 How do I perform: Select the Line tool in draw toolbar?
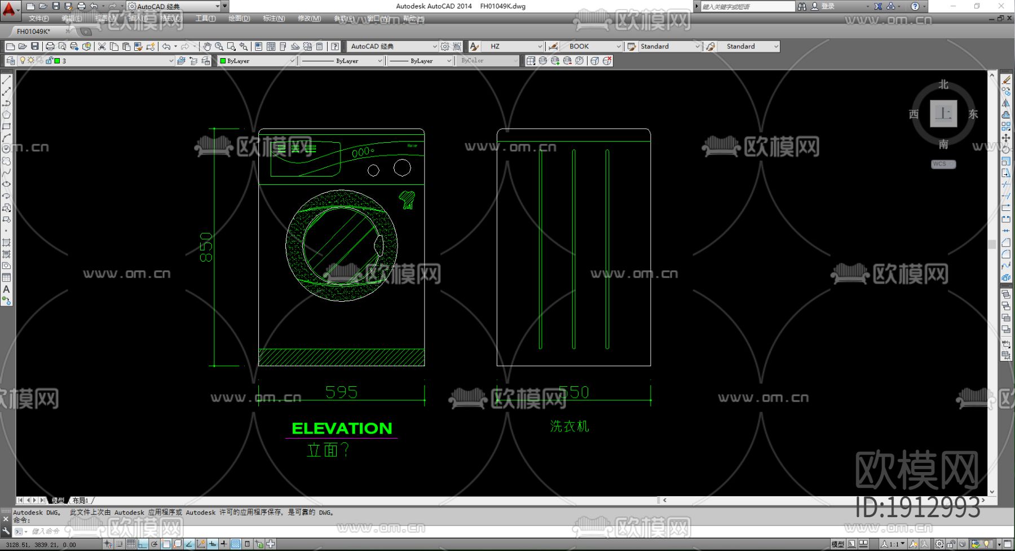click(7, 81)
